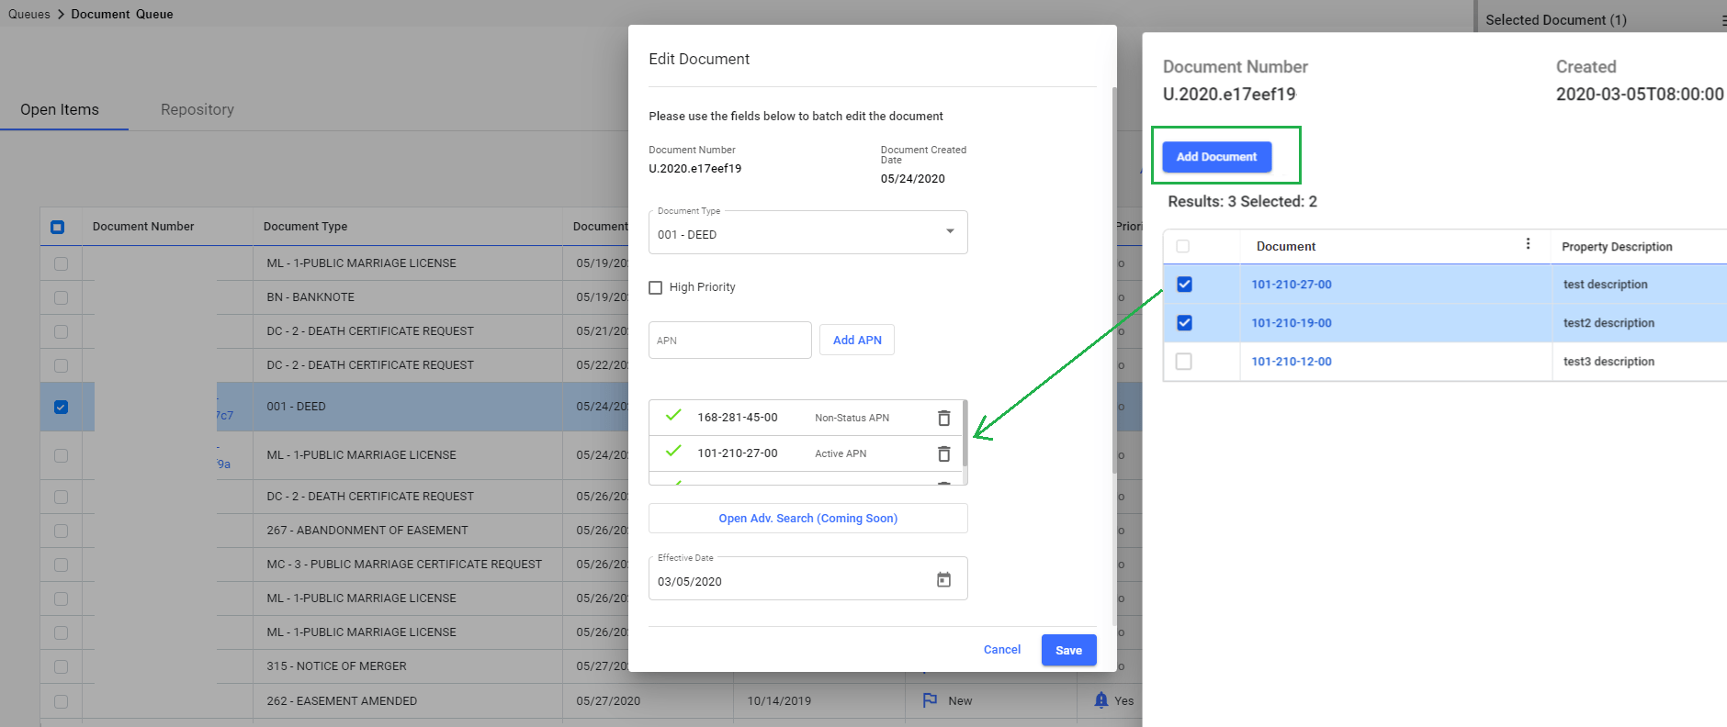
Task: Click the Edit Document dialog scrollbar
Action: (x=1114, y=280)
